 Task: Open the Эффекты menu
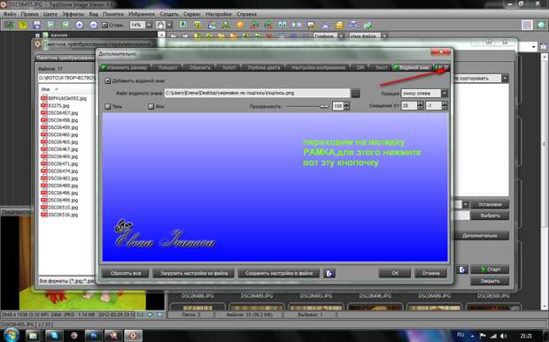73,14
